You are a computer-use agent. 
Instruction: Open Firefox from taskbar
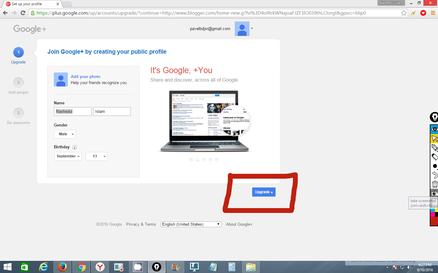tap(62, 267)
